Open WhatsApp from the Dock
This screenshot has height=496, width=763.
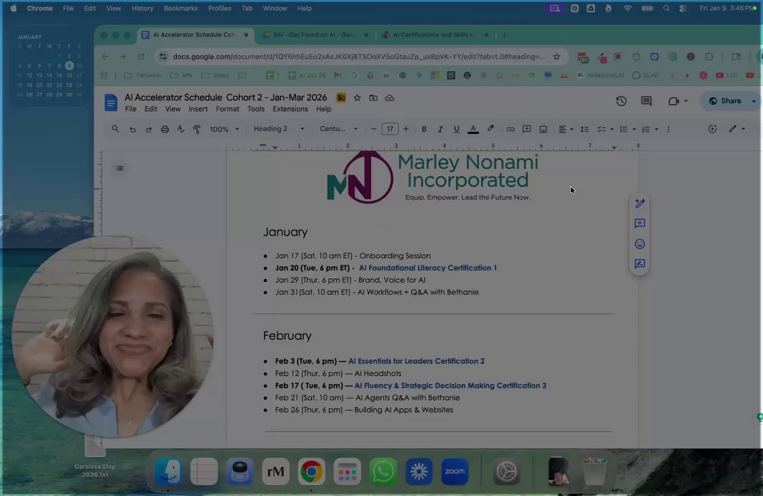(383, 472)
